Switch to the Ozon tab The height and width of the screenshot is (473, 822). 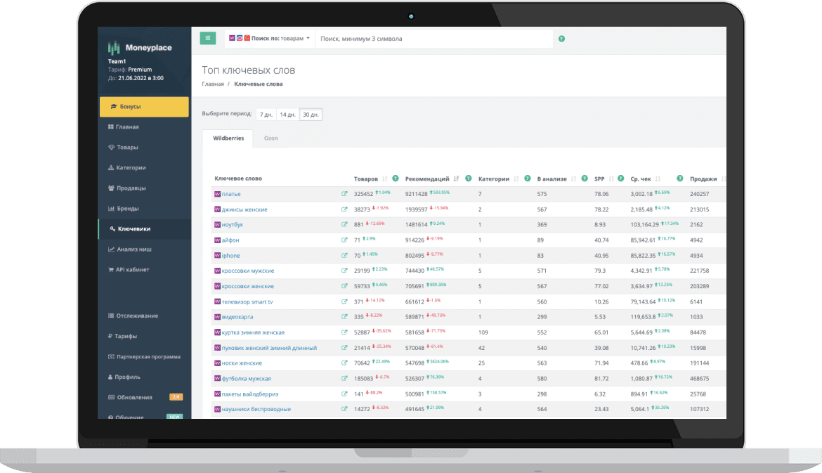tap(270, 138)
